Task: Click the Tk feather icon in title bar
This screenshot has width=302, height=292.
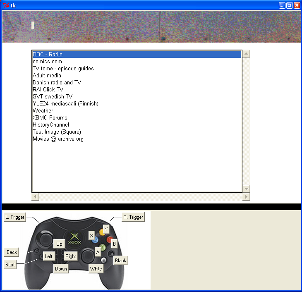Action: tap(6, 6)
